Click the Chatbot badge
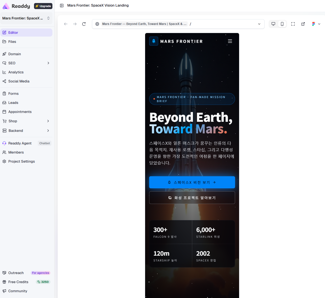 click(45, 143)
